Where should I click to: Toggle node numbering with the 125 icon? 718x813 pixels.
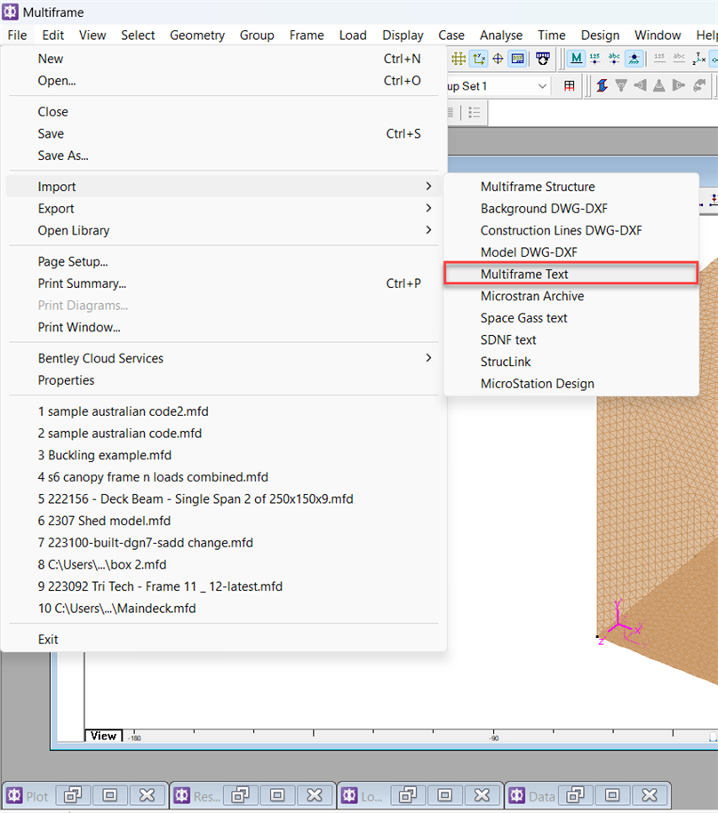(595, 59)
